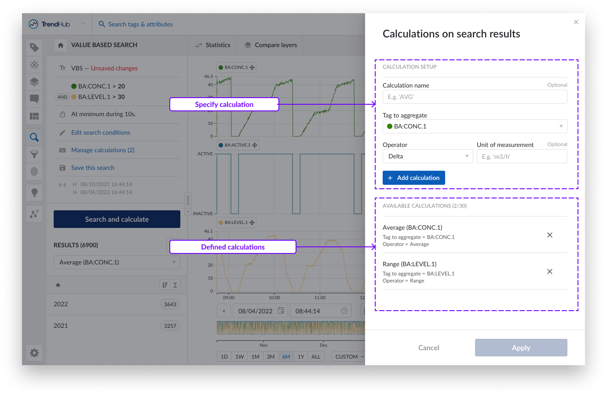
Task: Expand the Tag to aggregate dropdown
Action: (475, 126)
